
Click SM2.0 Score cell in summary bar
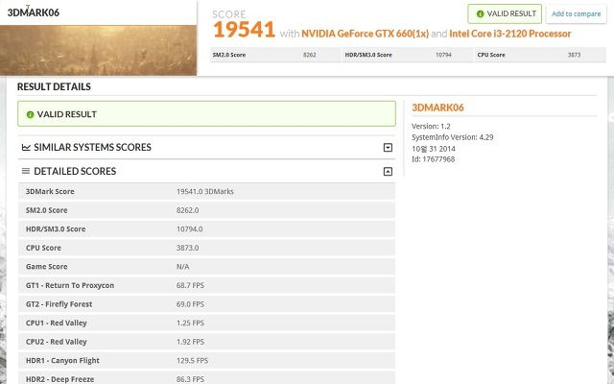275,55
